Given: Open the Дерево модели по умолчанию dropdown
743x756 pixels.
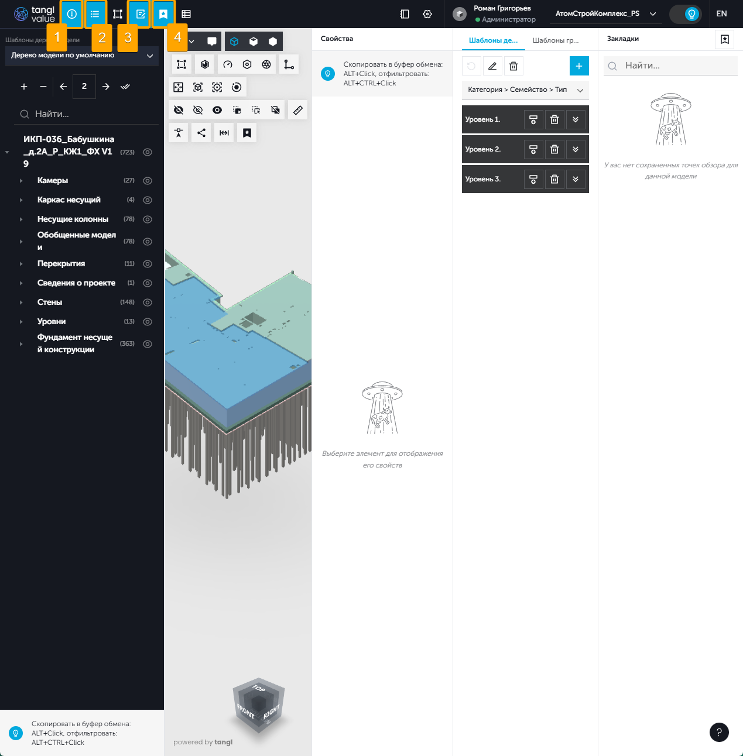Looking at the screenshot, I should click(82, 56).
